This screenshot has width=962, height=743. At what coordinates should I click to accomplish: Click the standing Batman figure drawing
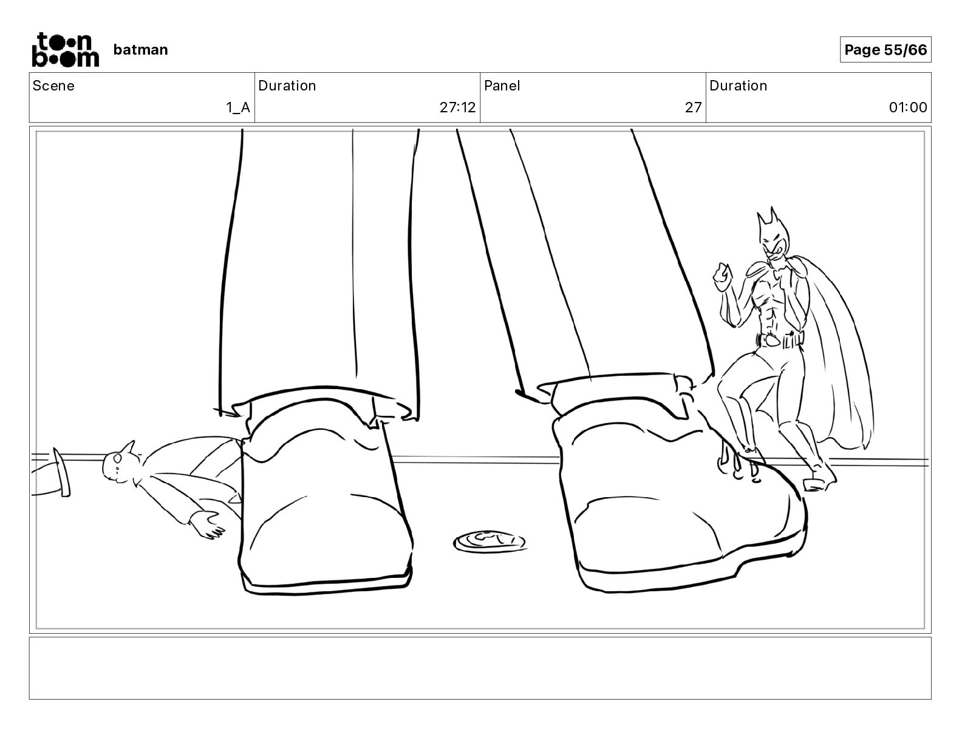point(793,349)
